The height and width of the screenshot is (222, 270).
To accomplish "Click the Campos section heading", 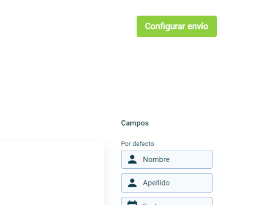I will click(x=135, y=123).
